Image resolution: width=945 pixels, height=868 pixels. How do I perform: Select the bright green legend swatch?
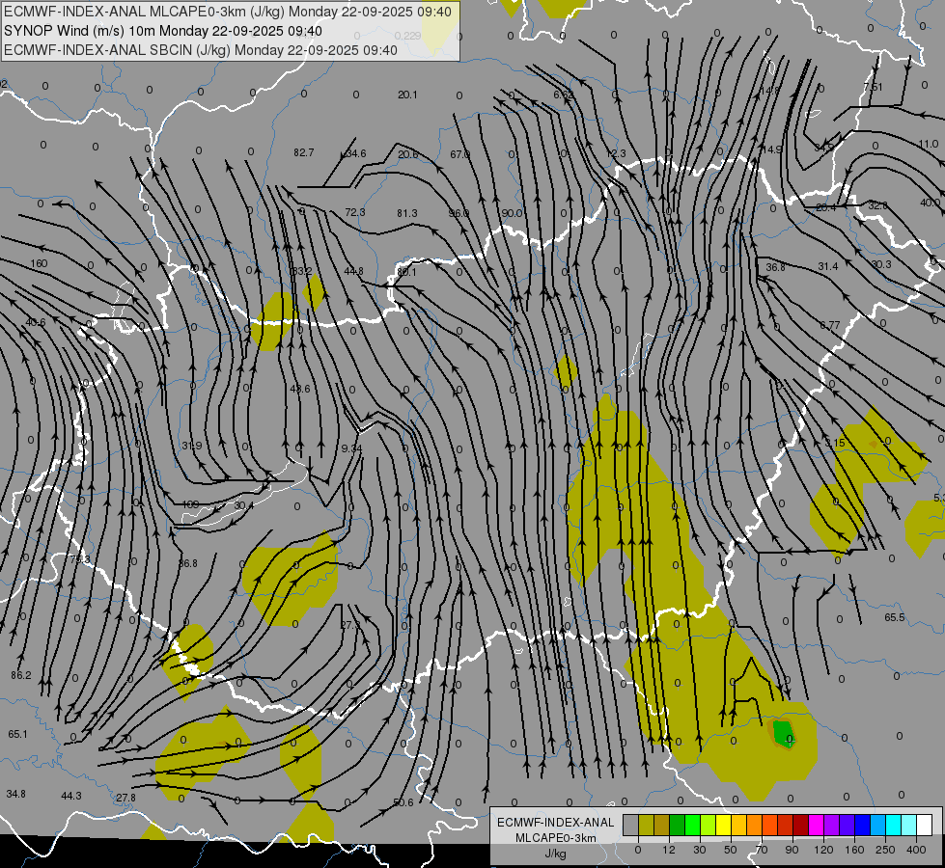click(693, 825)
